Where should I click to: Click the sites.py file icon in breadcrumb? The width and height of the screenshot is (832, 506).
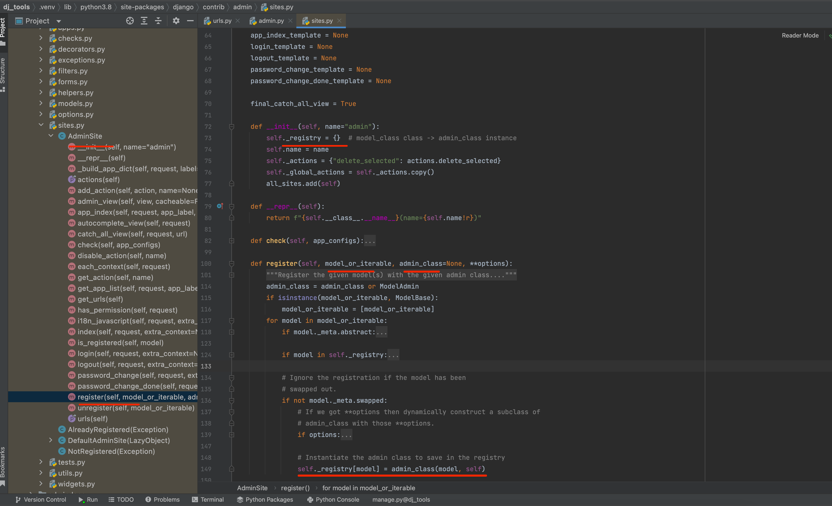pos(264,7)
